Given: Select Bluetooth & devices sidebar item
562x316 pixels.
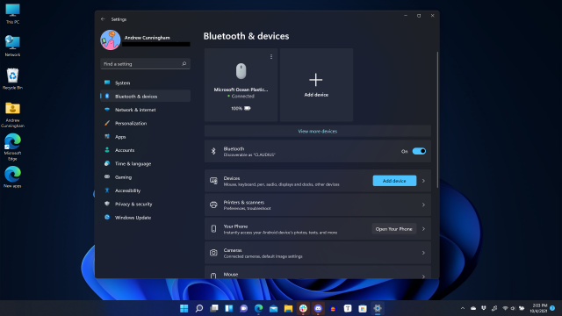Looking at the screenshot, I should [145, 96].
